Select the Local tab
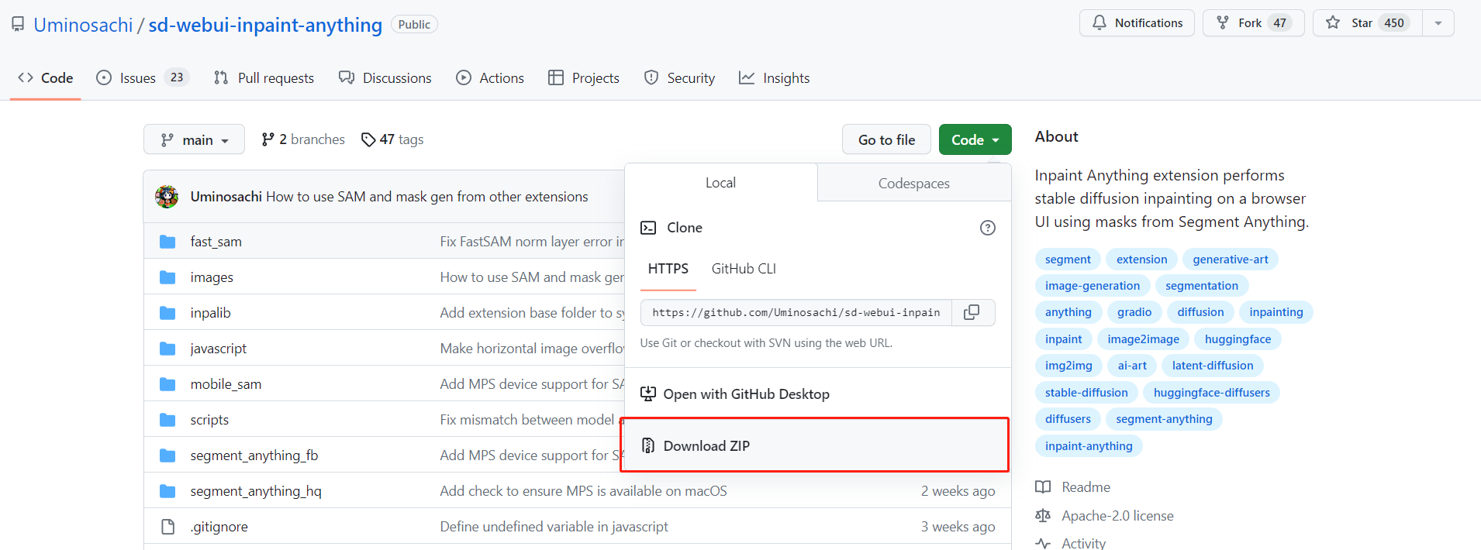1481x550 pixels. pyautogui.click(x=720, y=183)
